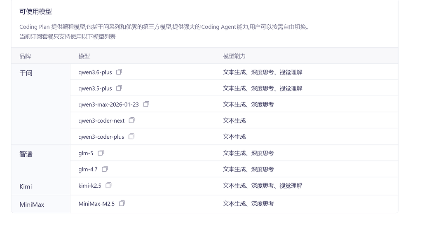422x228 pixels.
Task: Click the glm-4.7 capabilities cell
Action: [x=248, y=170]
